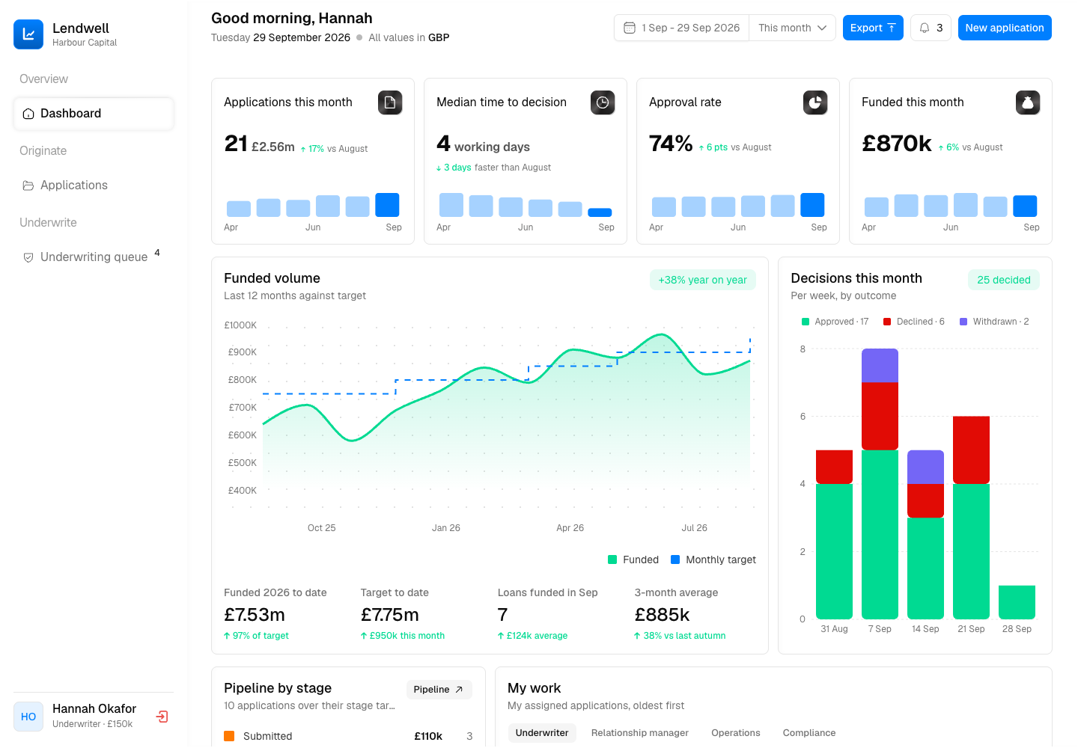This screenshot has height=748, width=1078.
Task: Click the £885k 3-month average value
Action: pyautogui.click(x=663, y=615)
